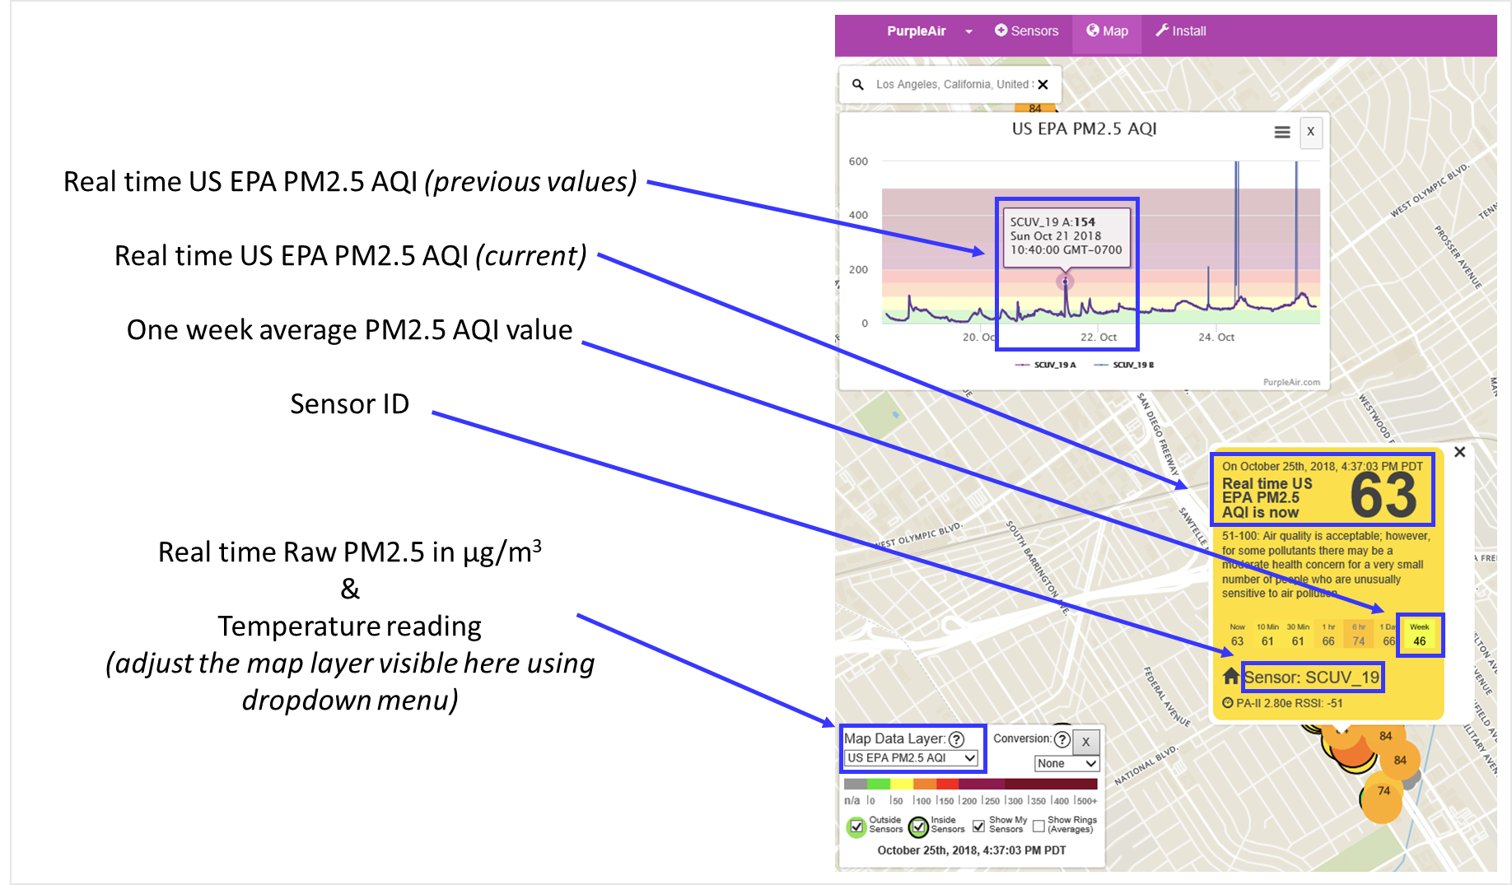Screen dimensions: 1512x885
Task: Enable Show Rings (Averages) checkbox
Action: [1038, 826]
